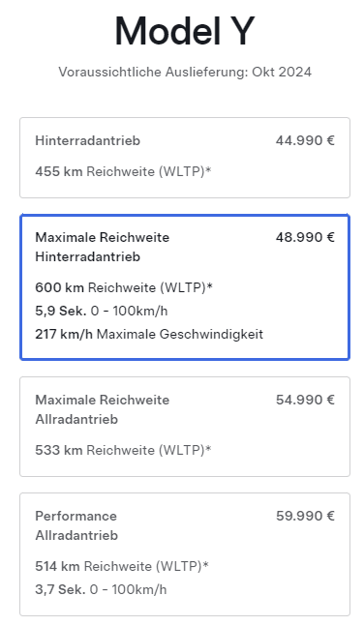
Task: Click the 217 km/h Maximale Geschwindigkeit line
Action: (149, 334)
